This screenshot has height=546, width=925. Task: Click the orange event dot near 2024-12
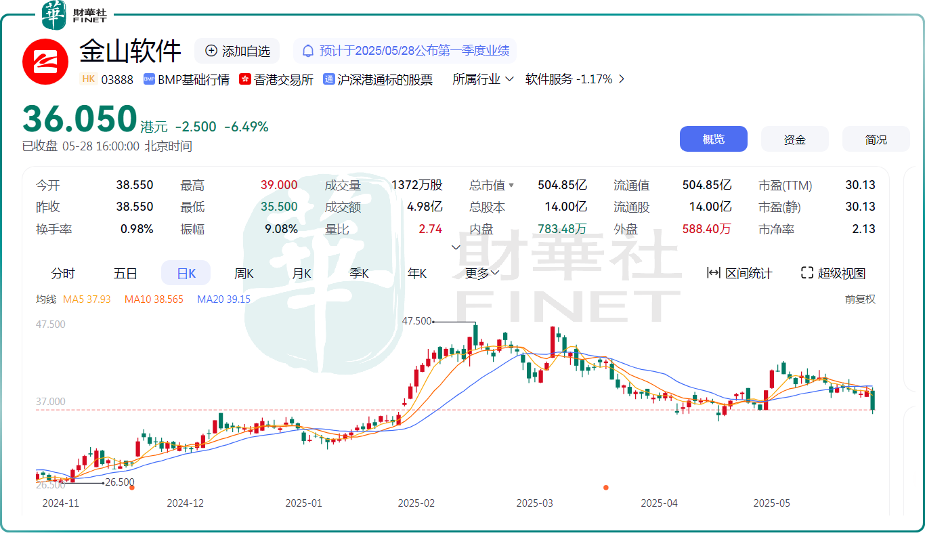point(132,487)
